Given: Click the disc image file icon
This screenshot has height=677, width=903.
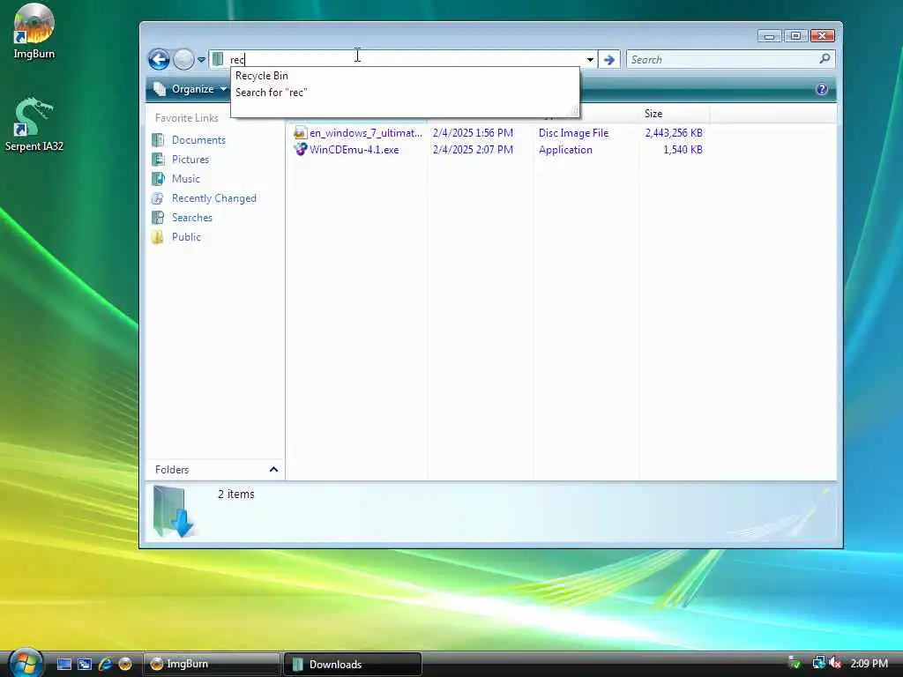Looking at the screenshot, I should point(300,132).
